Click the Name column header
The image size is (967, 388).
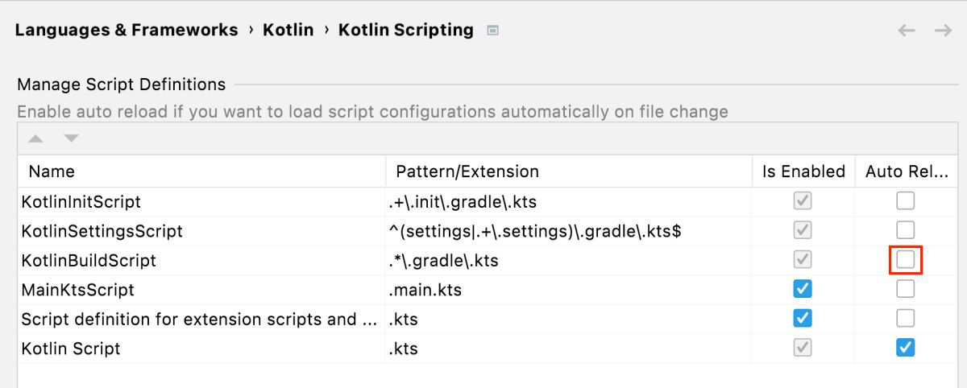[x=52, y=171]
